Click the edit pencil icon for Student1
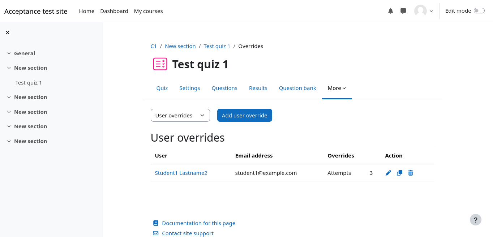The height and width of the screenshot is (237, 493). [x=389, y=173]
